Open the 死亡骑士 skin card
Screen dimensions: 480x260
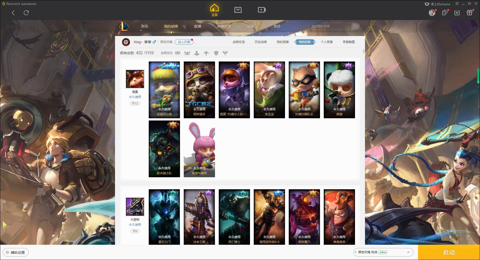[234, 217]
